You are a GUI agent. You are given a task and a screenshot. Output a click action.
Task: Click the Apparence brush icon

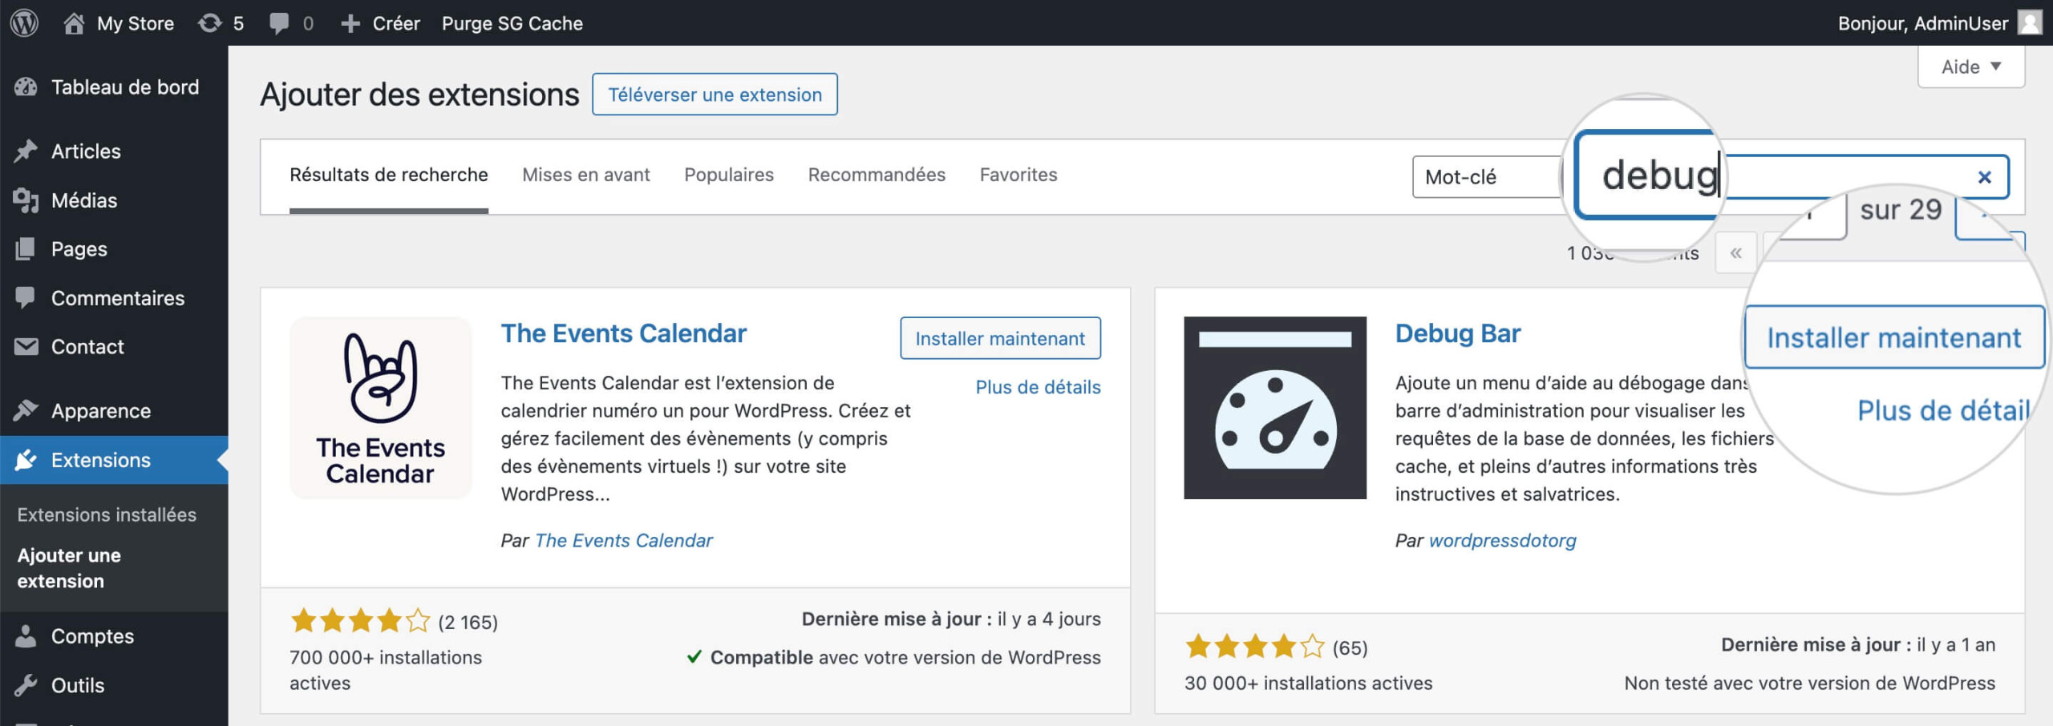(x=26, y=410)
